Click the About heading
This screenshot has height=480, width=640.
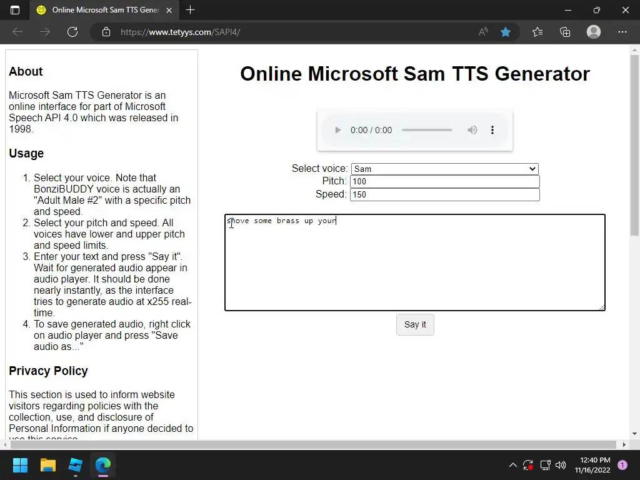click(x=26, y=71)
